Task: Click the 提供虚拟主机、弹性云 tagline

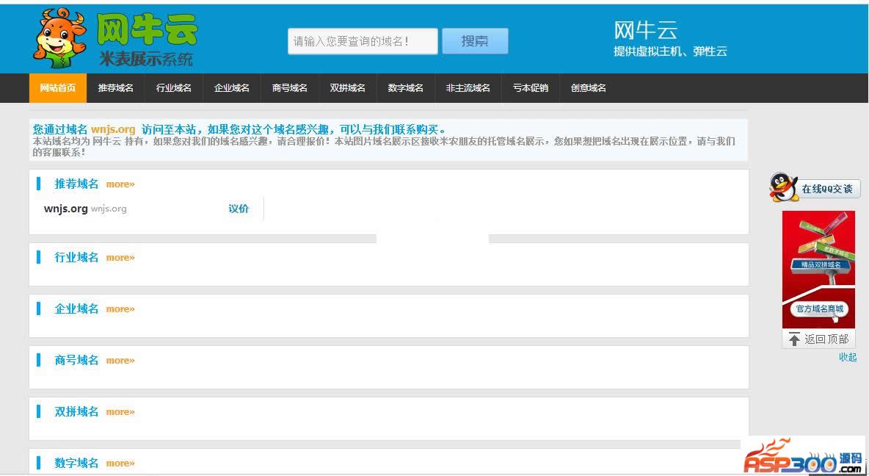Action: [x=670, y=51]
